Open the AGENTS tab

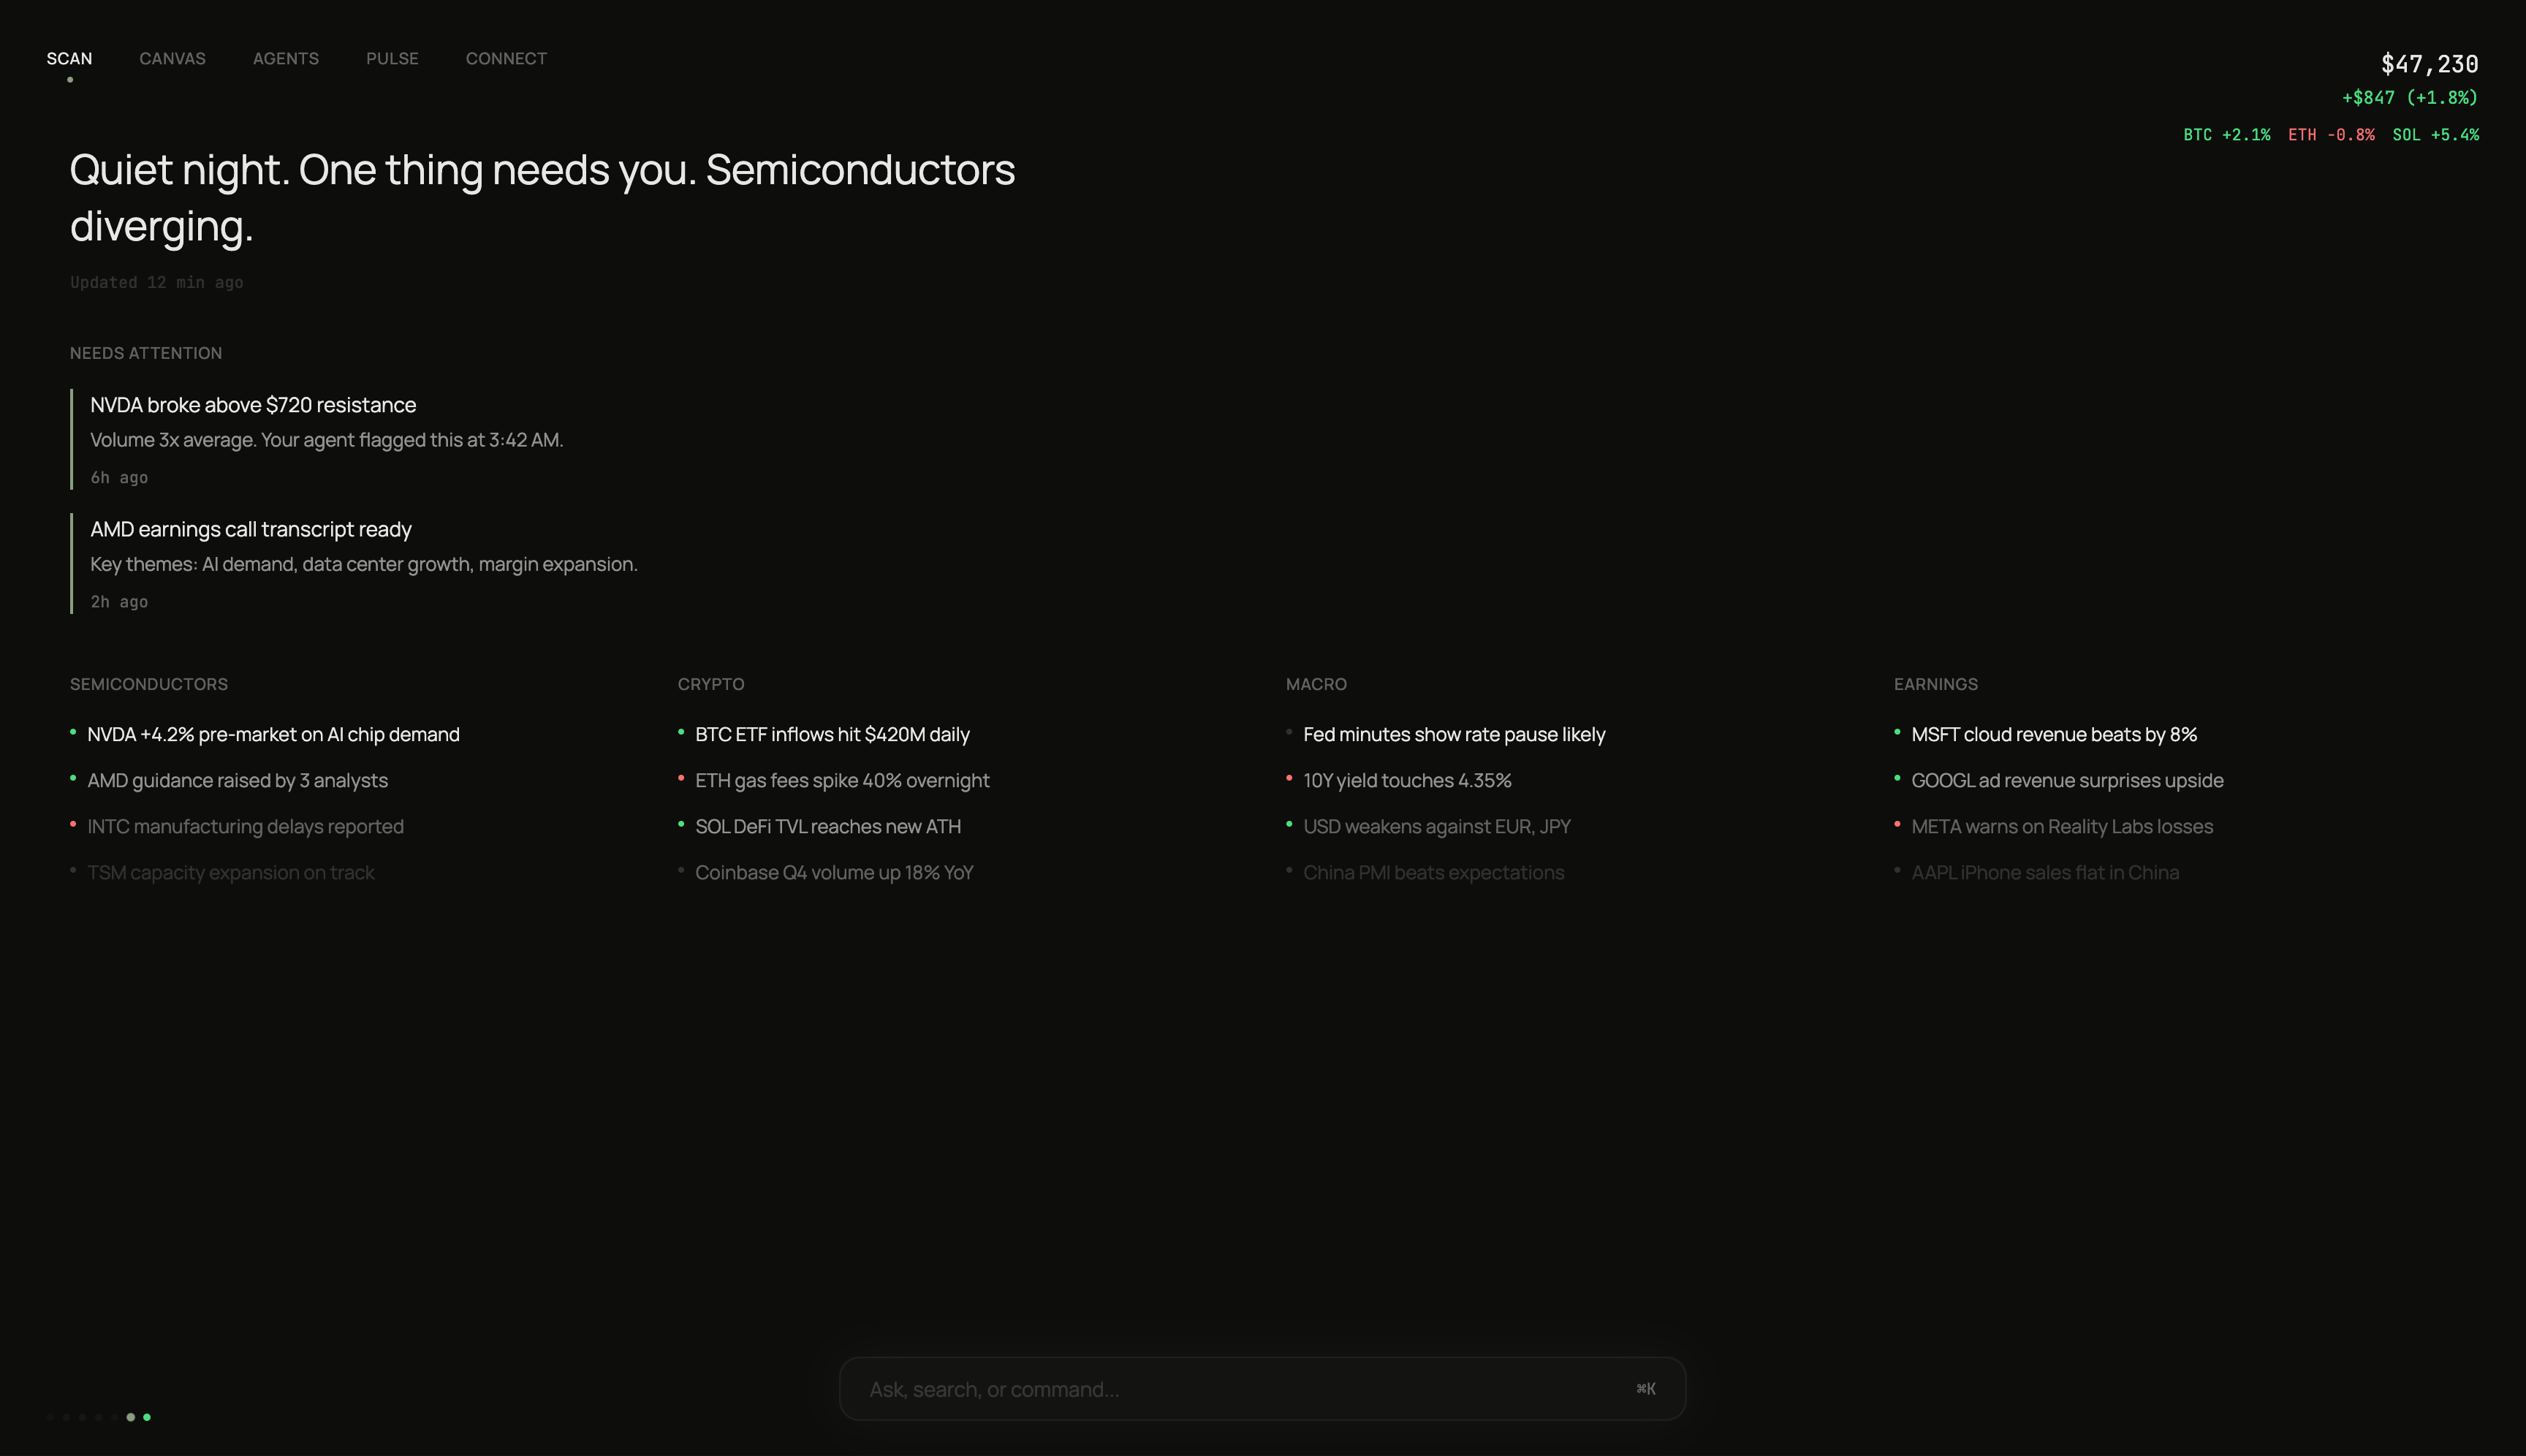286,58
